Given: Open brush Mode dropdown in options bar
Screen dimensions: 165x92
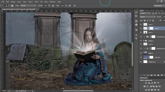Looking at the screenshot, I should pos(28,6).
